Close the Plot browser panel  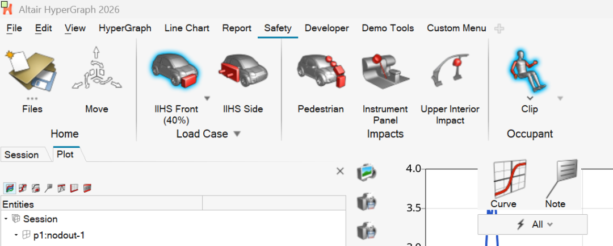click(x=340, y=171)
